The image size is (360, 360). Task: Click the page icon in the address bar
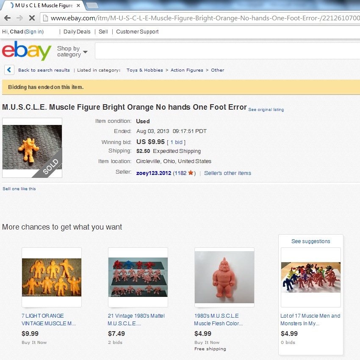[x=45, y=18]
